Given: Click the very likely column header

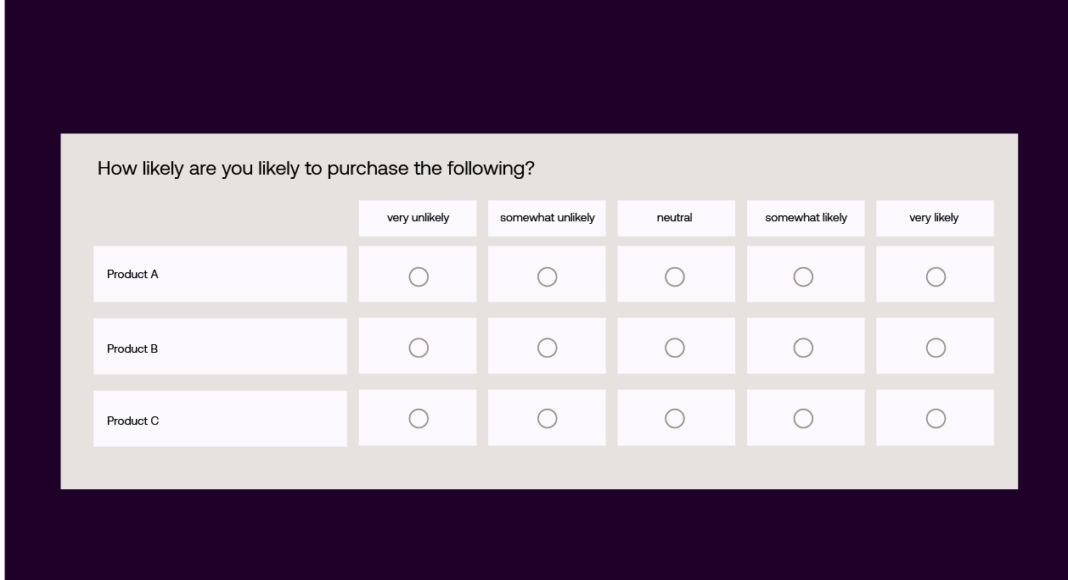Looking at the screenshot, I should pyautogui.click(x=934, y=218).
